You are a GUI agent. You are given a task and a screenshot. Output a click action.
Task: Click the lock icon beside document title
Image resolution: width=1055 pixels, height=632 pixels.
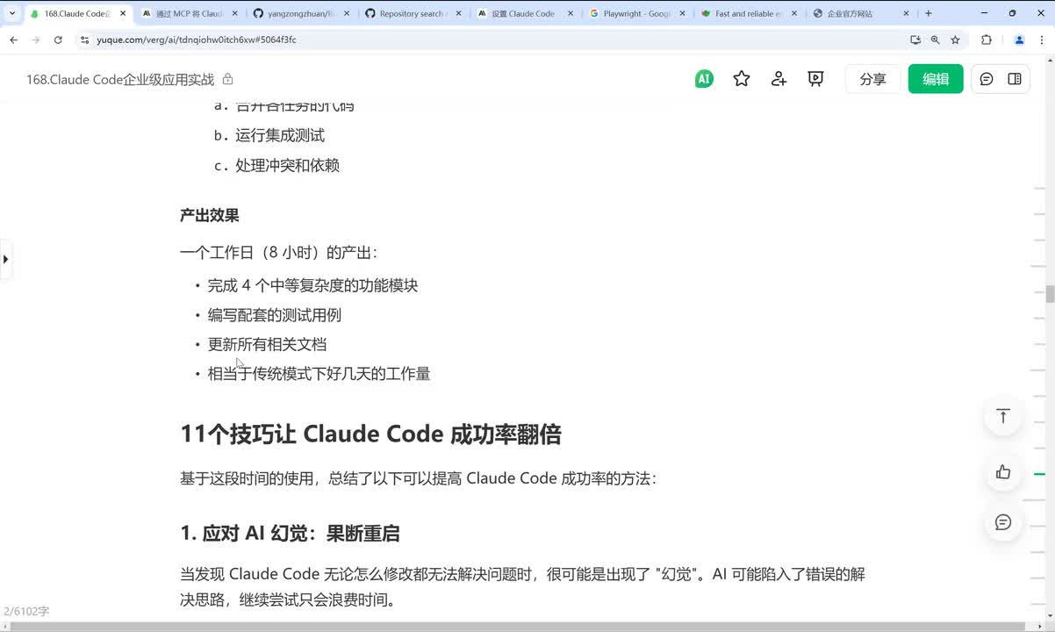click(x=228, y=79)
